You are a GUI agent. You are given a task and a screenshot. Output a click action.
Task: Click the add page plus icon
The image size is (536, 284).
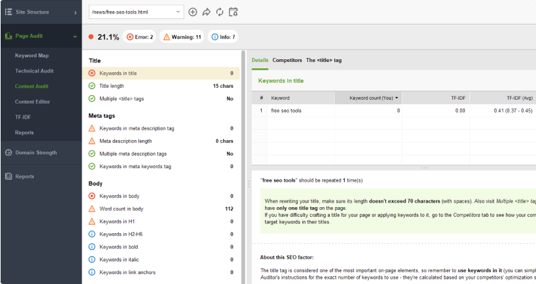point(193,12)
